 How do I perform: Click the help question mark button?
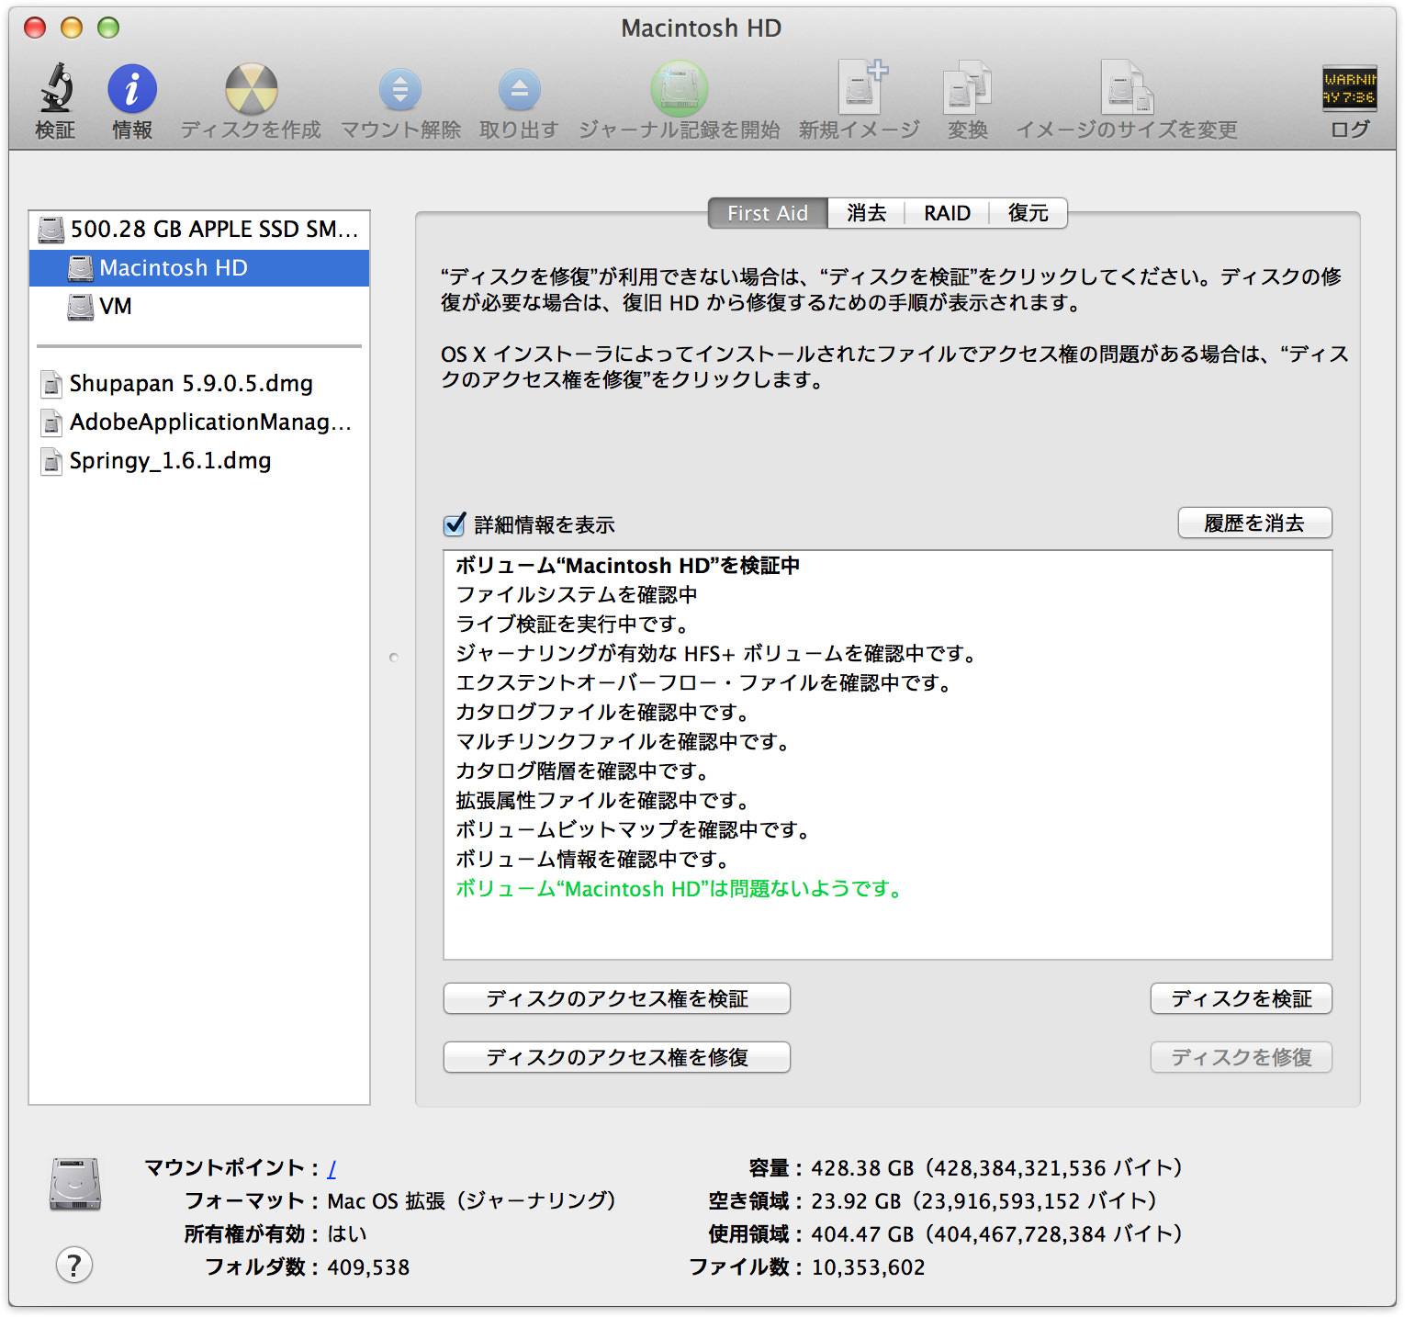coord(74,1266)
